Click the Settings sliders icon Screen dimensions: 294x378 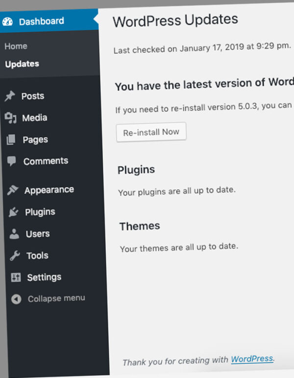coord(16,277)
